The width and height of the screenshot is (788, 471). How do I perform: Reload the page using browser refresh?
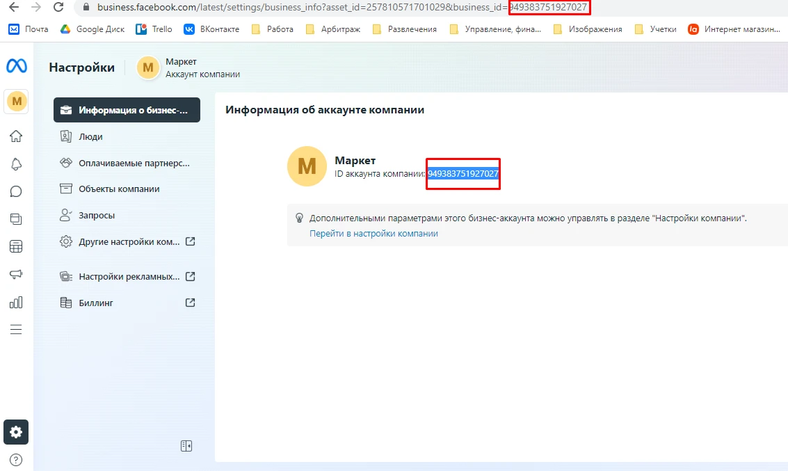tap(58, 7)
